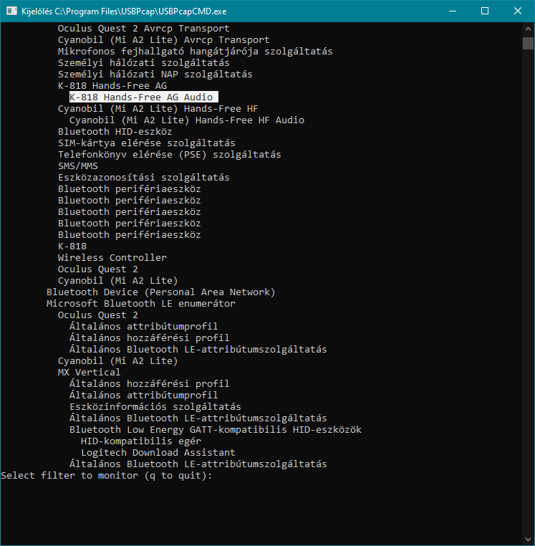Click 'Személyi hálózati szolgáltatás' line
This screenshot has width=535, height=546.
pyautogui.click(x=143, y=63)
